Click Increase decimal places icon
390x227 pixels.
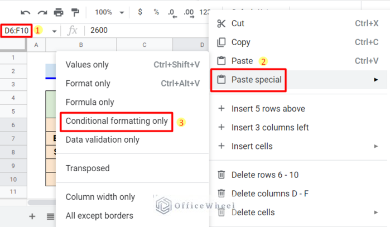(x=189, y=12)
